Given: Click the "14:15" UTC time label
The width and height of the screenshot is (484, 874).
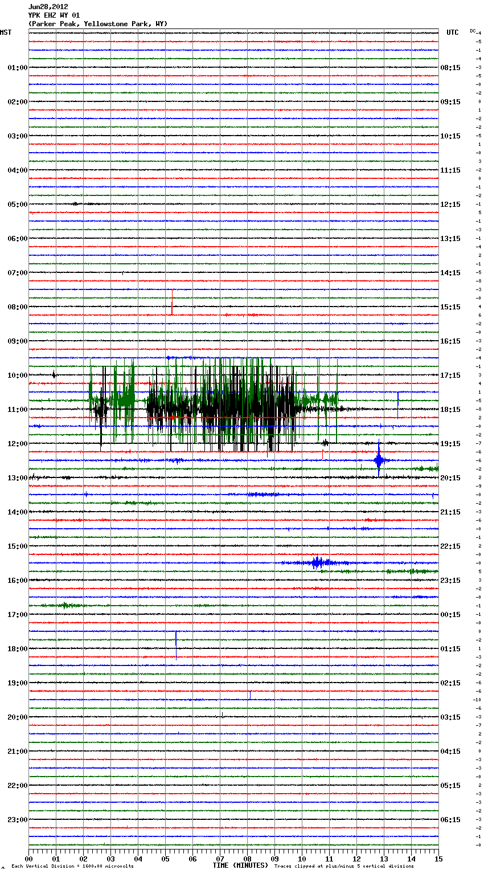Looking at the screenshot, I should coord(450,273).
